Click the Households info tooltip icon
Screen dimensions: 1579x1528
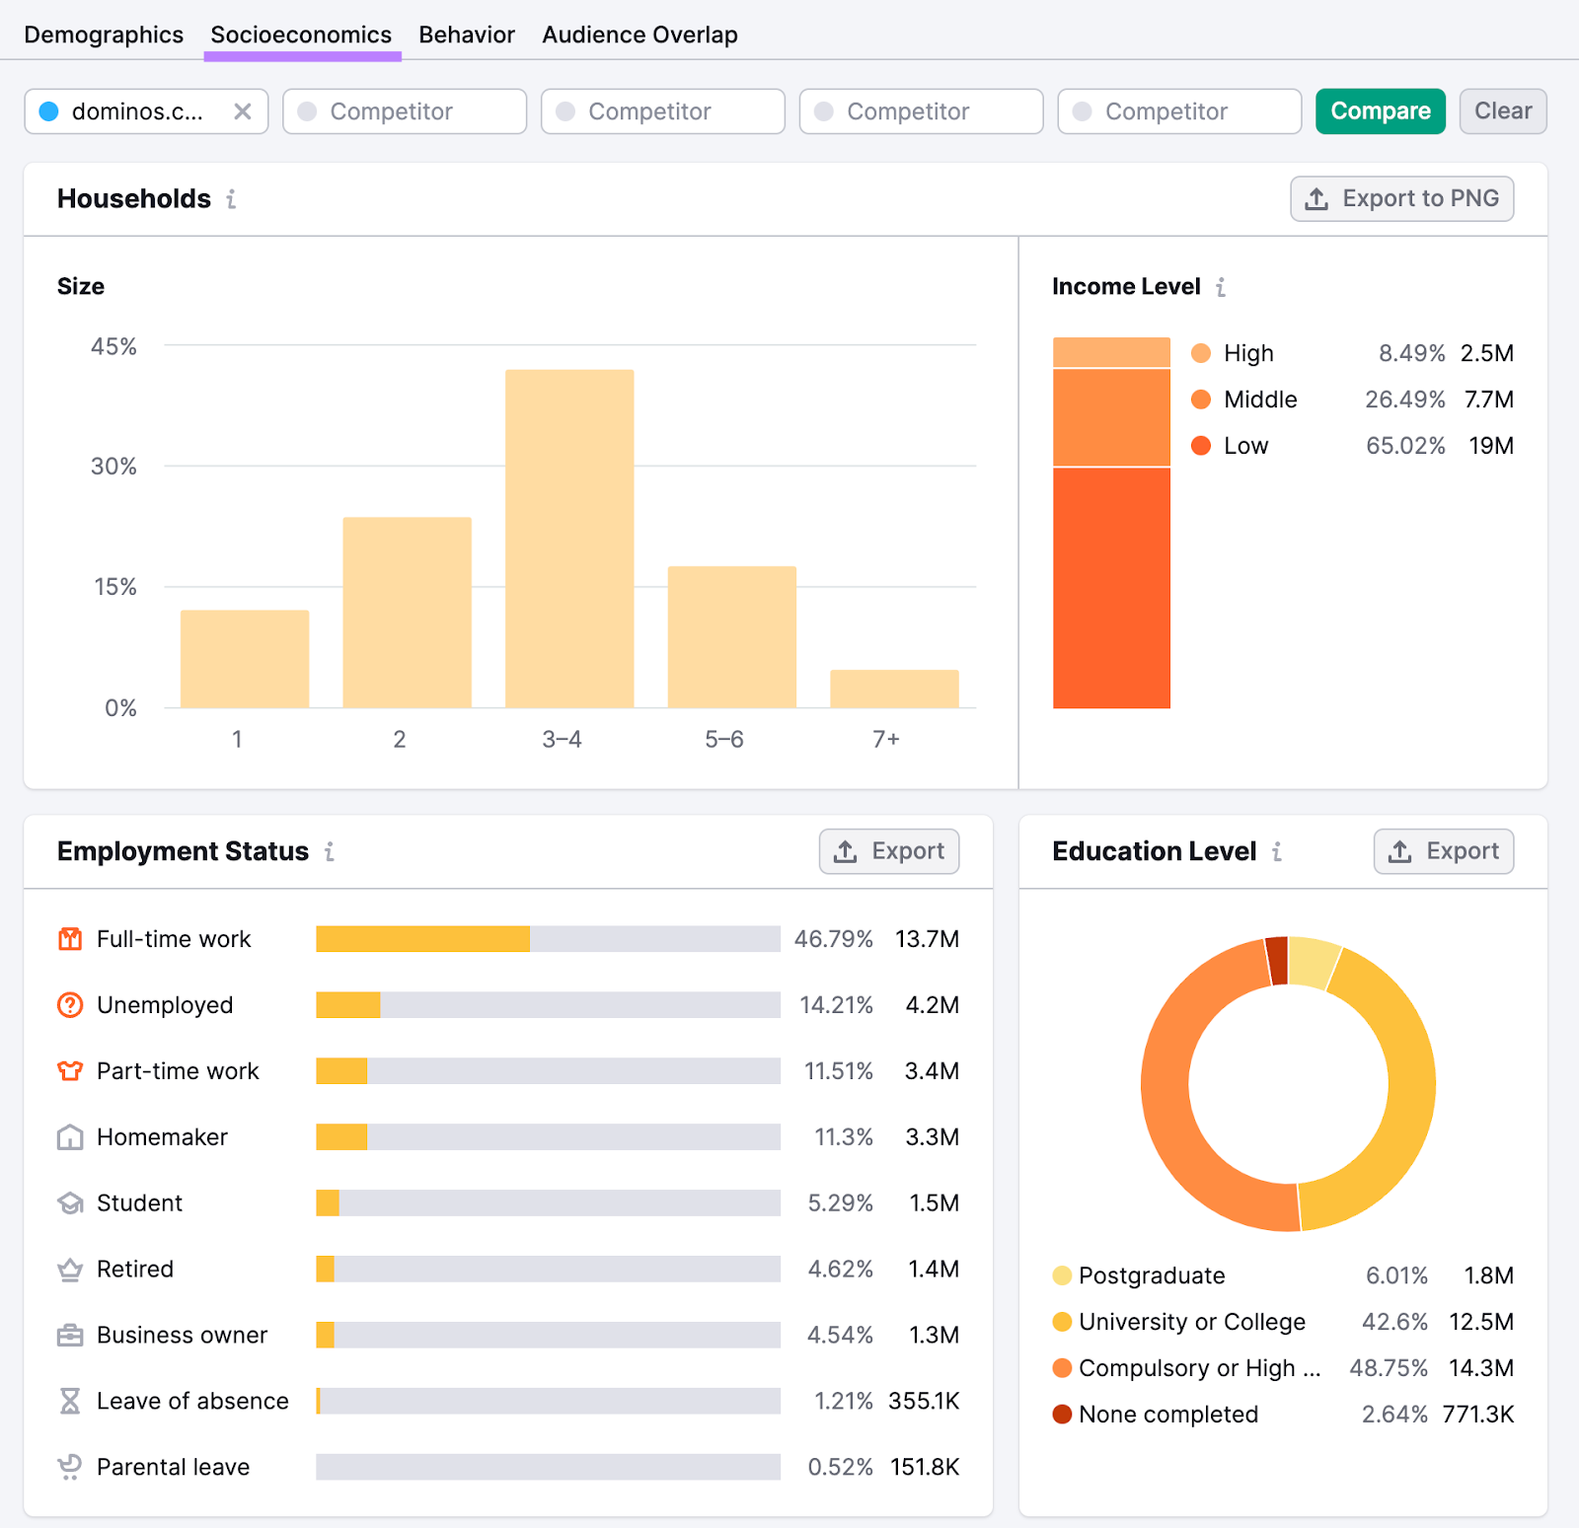[x=230, y=199]
